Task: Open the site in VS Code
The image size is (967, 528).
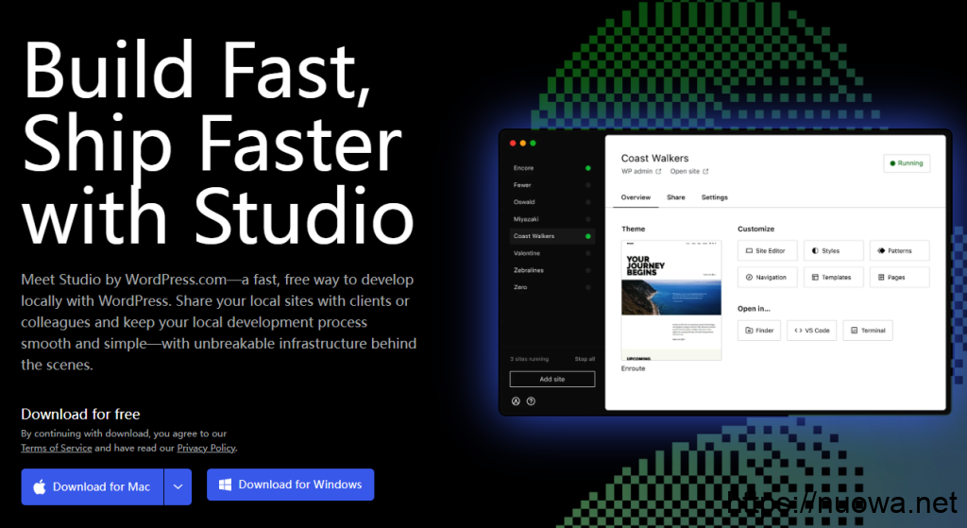Action: tap(811, 331)
